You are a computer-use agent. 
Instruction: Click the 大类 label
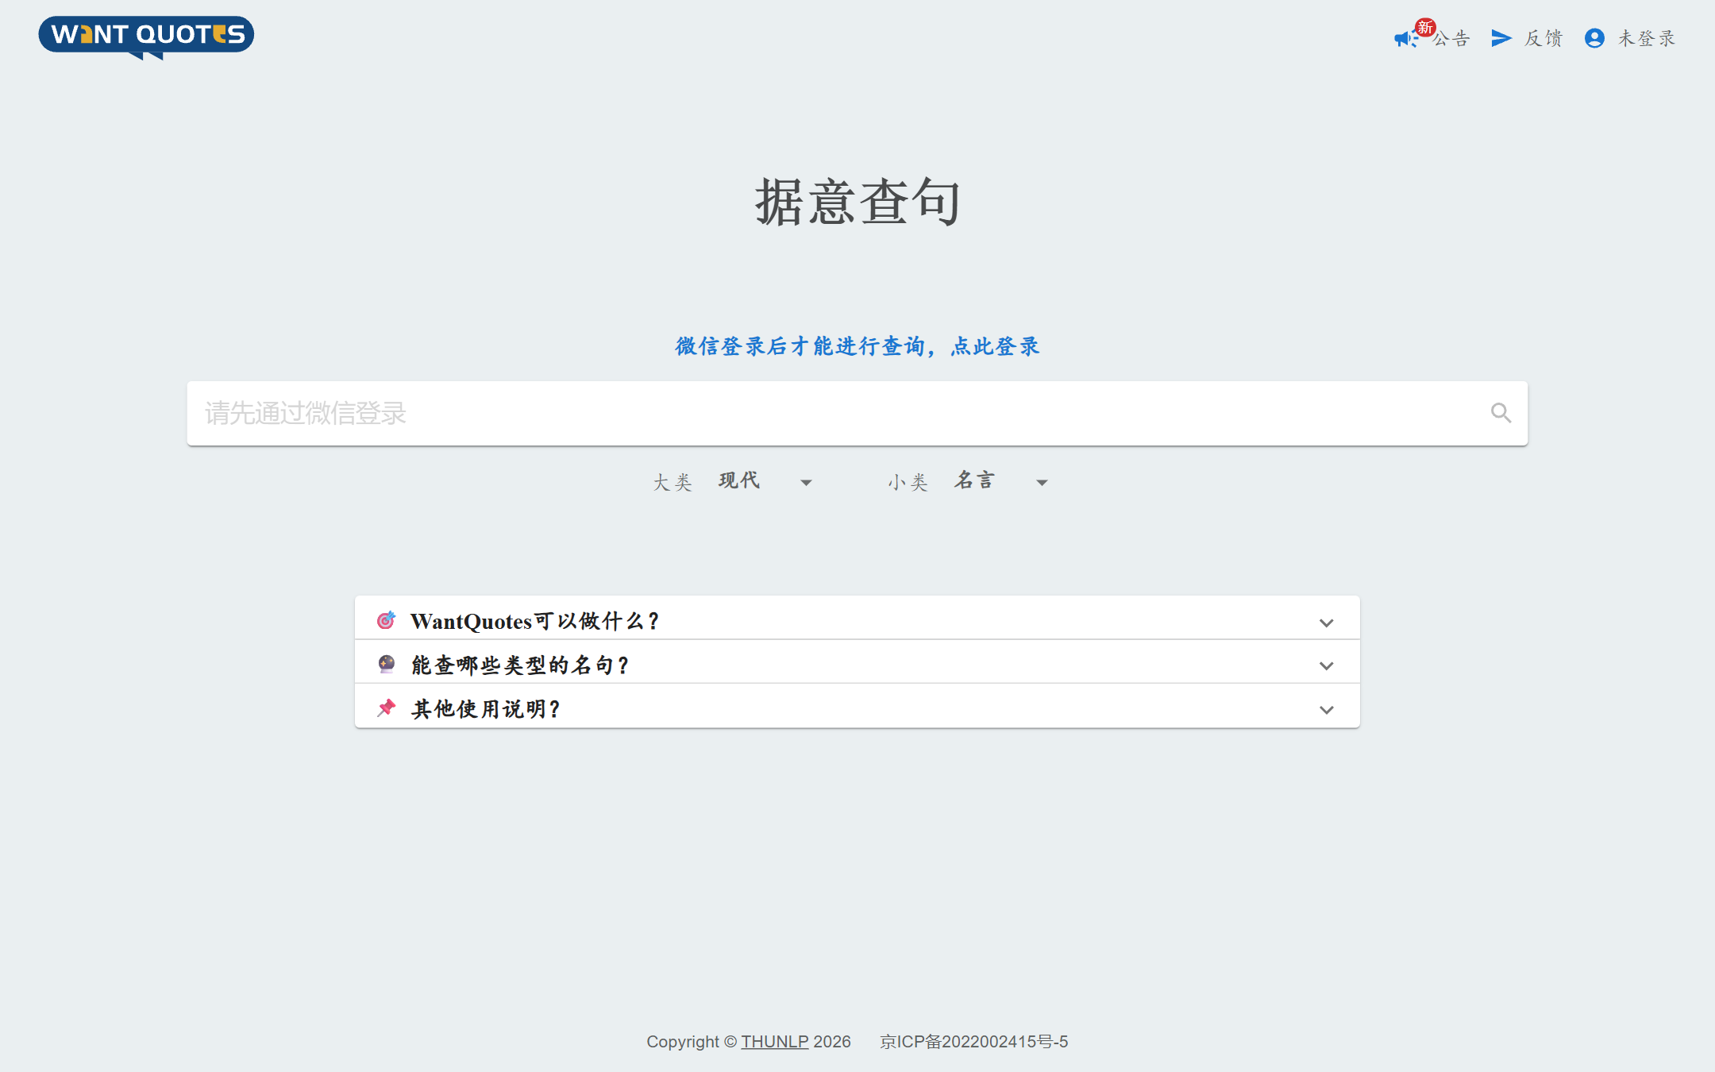[673, 483]
